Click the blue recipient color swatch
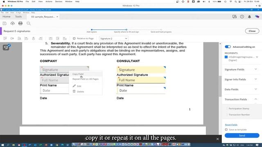 coord(226,57)
